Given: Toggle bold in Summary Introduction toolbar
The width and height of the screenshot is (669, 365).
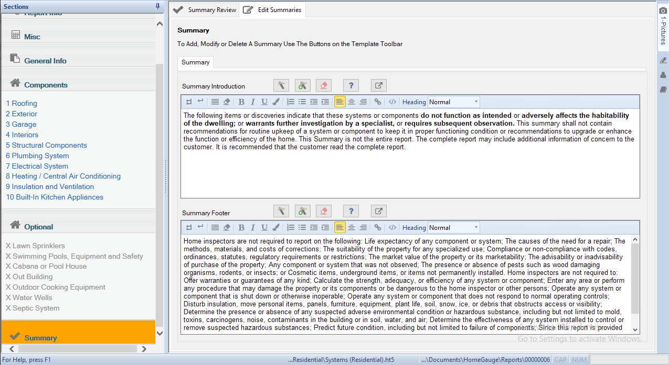Looking at the screenshot, I should point(241,102).
